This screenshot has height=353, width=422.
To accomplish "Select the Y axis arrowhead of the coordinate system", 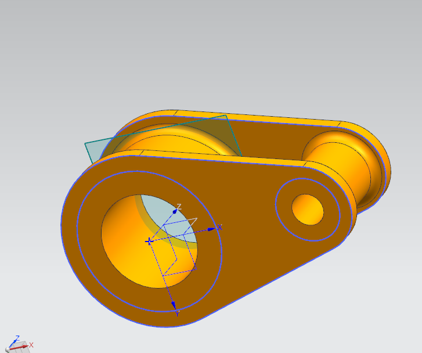I will pyautogui.click(x=174, y=305).
